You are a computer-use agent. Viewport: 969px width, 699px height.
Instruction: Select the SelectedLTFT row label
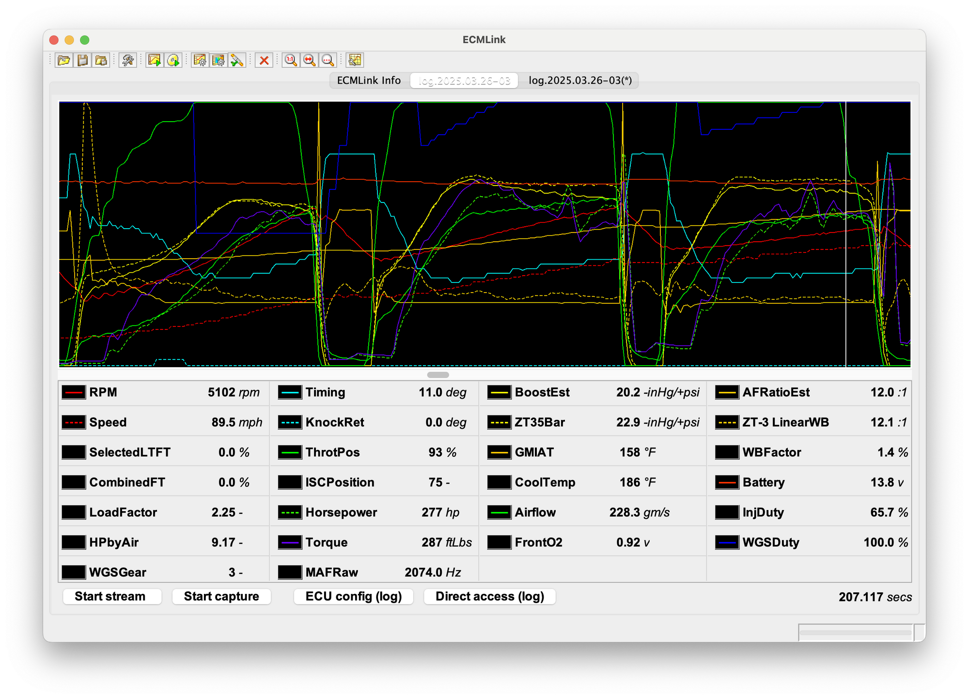[130, 452]
